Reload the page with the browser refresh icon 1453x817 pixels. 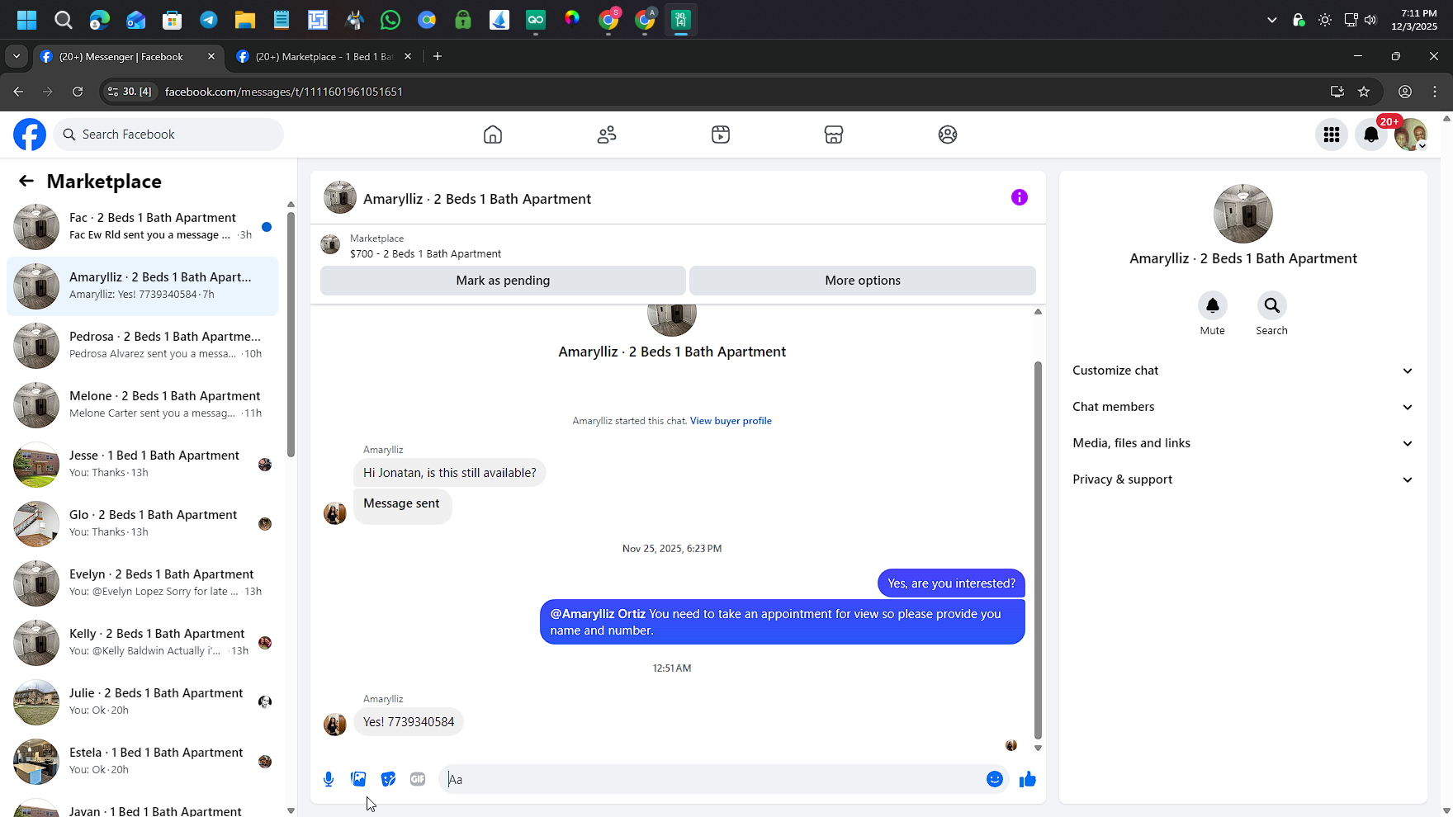click(x=78, y=92)
